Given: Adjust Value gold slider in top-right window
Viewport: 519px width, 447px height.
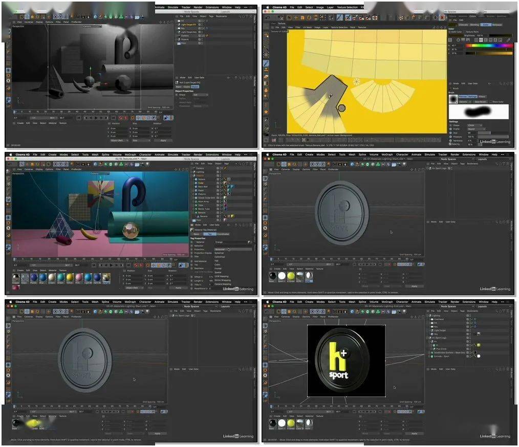Looking at the screenshot, I should click(x=489, y=53).
